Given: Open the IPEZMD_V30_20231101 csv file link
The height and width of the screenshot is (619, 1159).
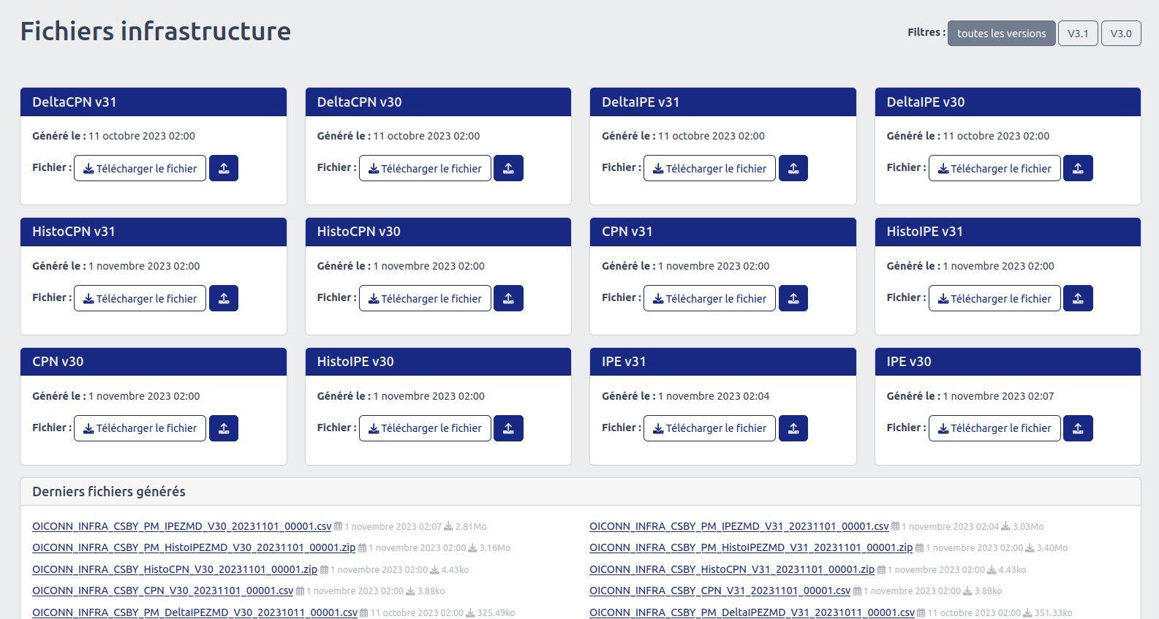Looking at the screenshot, I should click(181, 526).
